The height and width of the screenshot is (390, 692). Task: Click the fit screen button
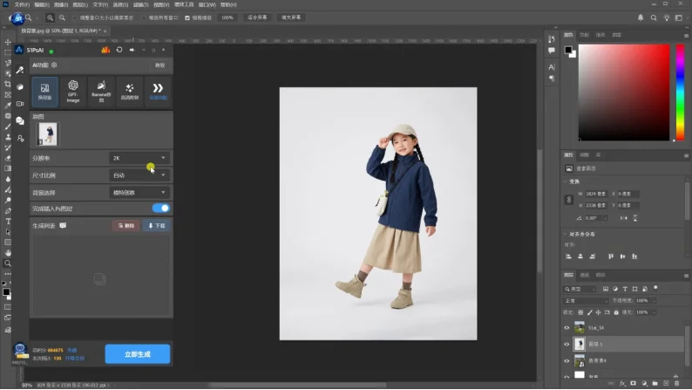[257, 17]
